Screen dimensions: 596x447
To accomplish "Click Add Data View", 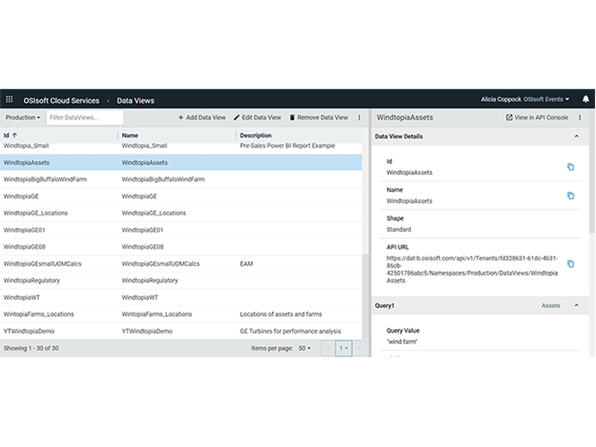I will pos(202,118).
